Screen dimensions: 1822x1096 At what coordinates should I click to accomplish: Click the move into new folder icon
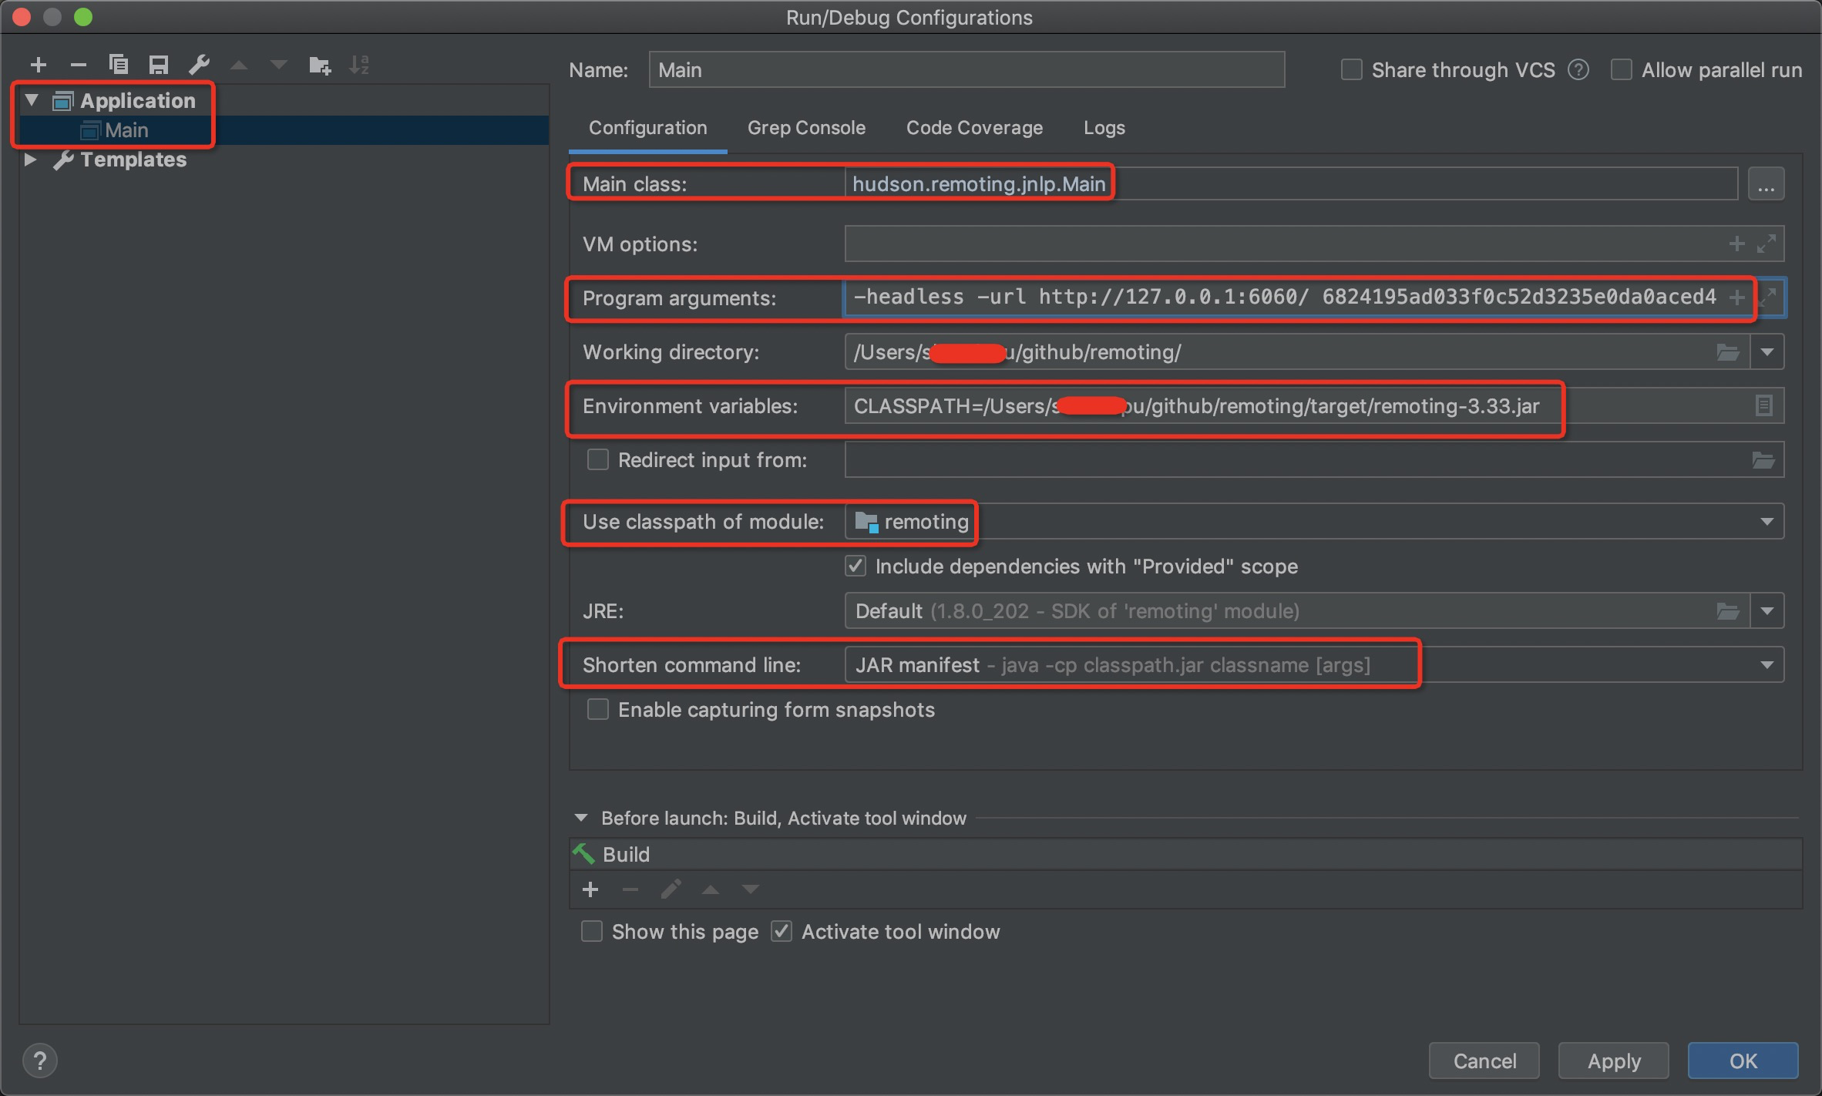tap(319, 66)
